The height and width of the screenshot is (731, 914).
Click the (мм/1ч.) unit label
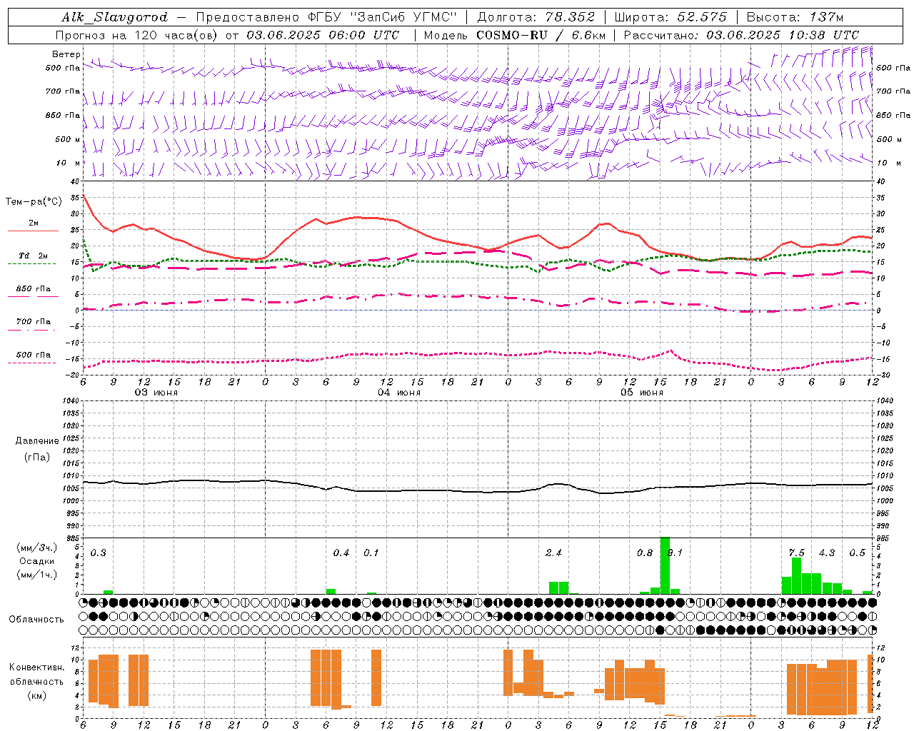[x=37, y=575]
